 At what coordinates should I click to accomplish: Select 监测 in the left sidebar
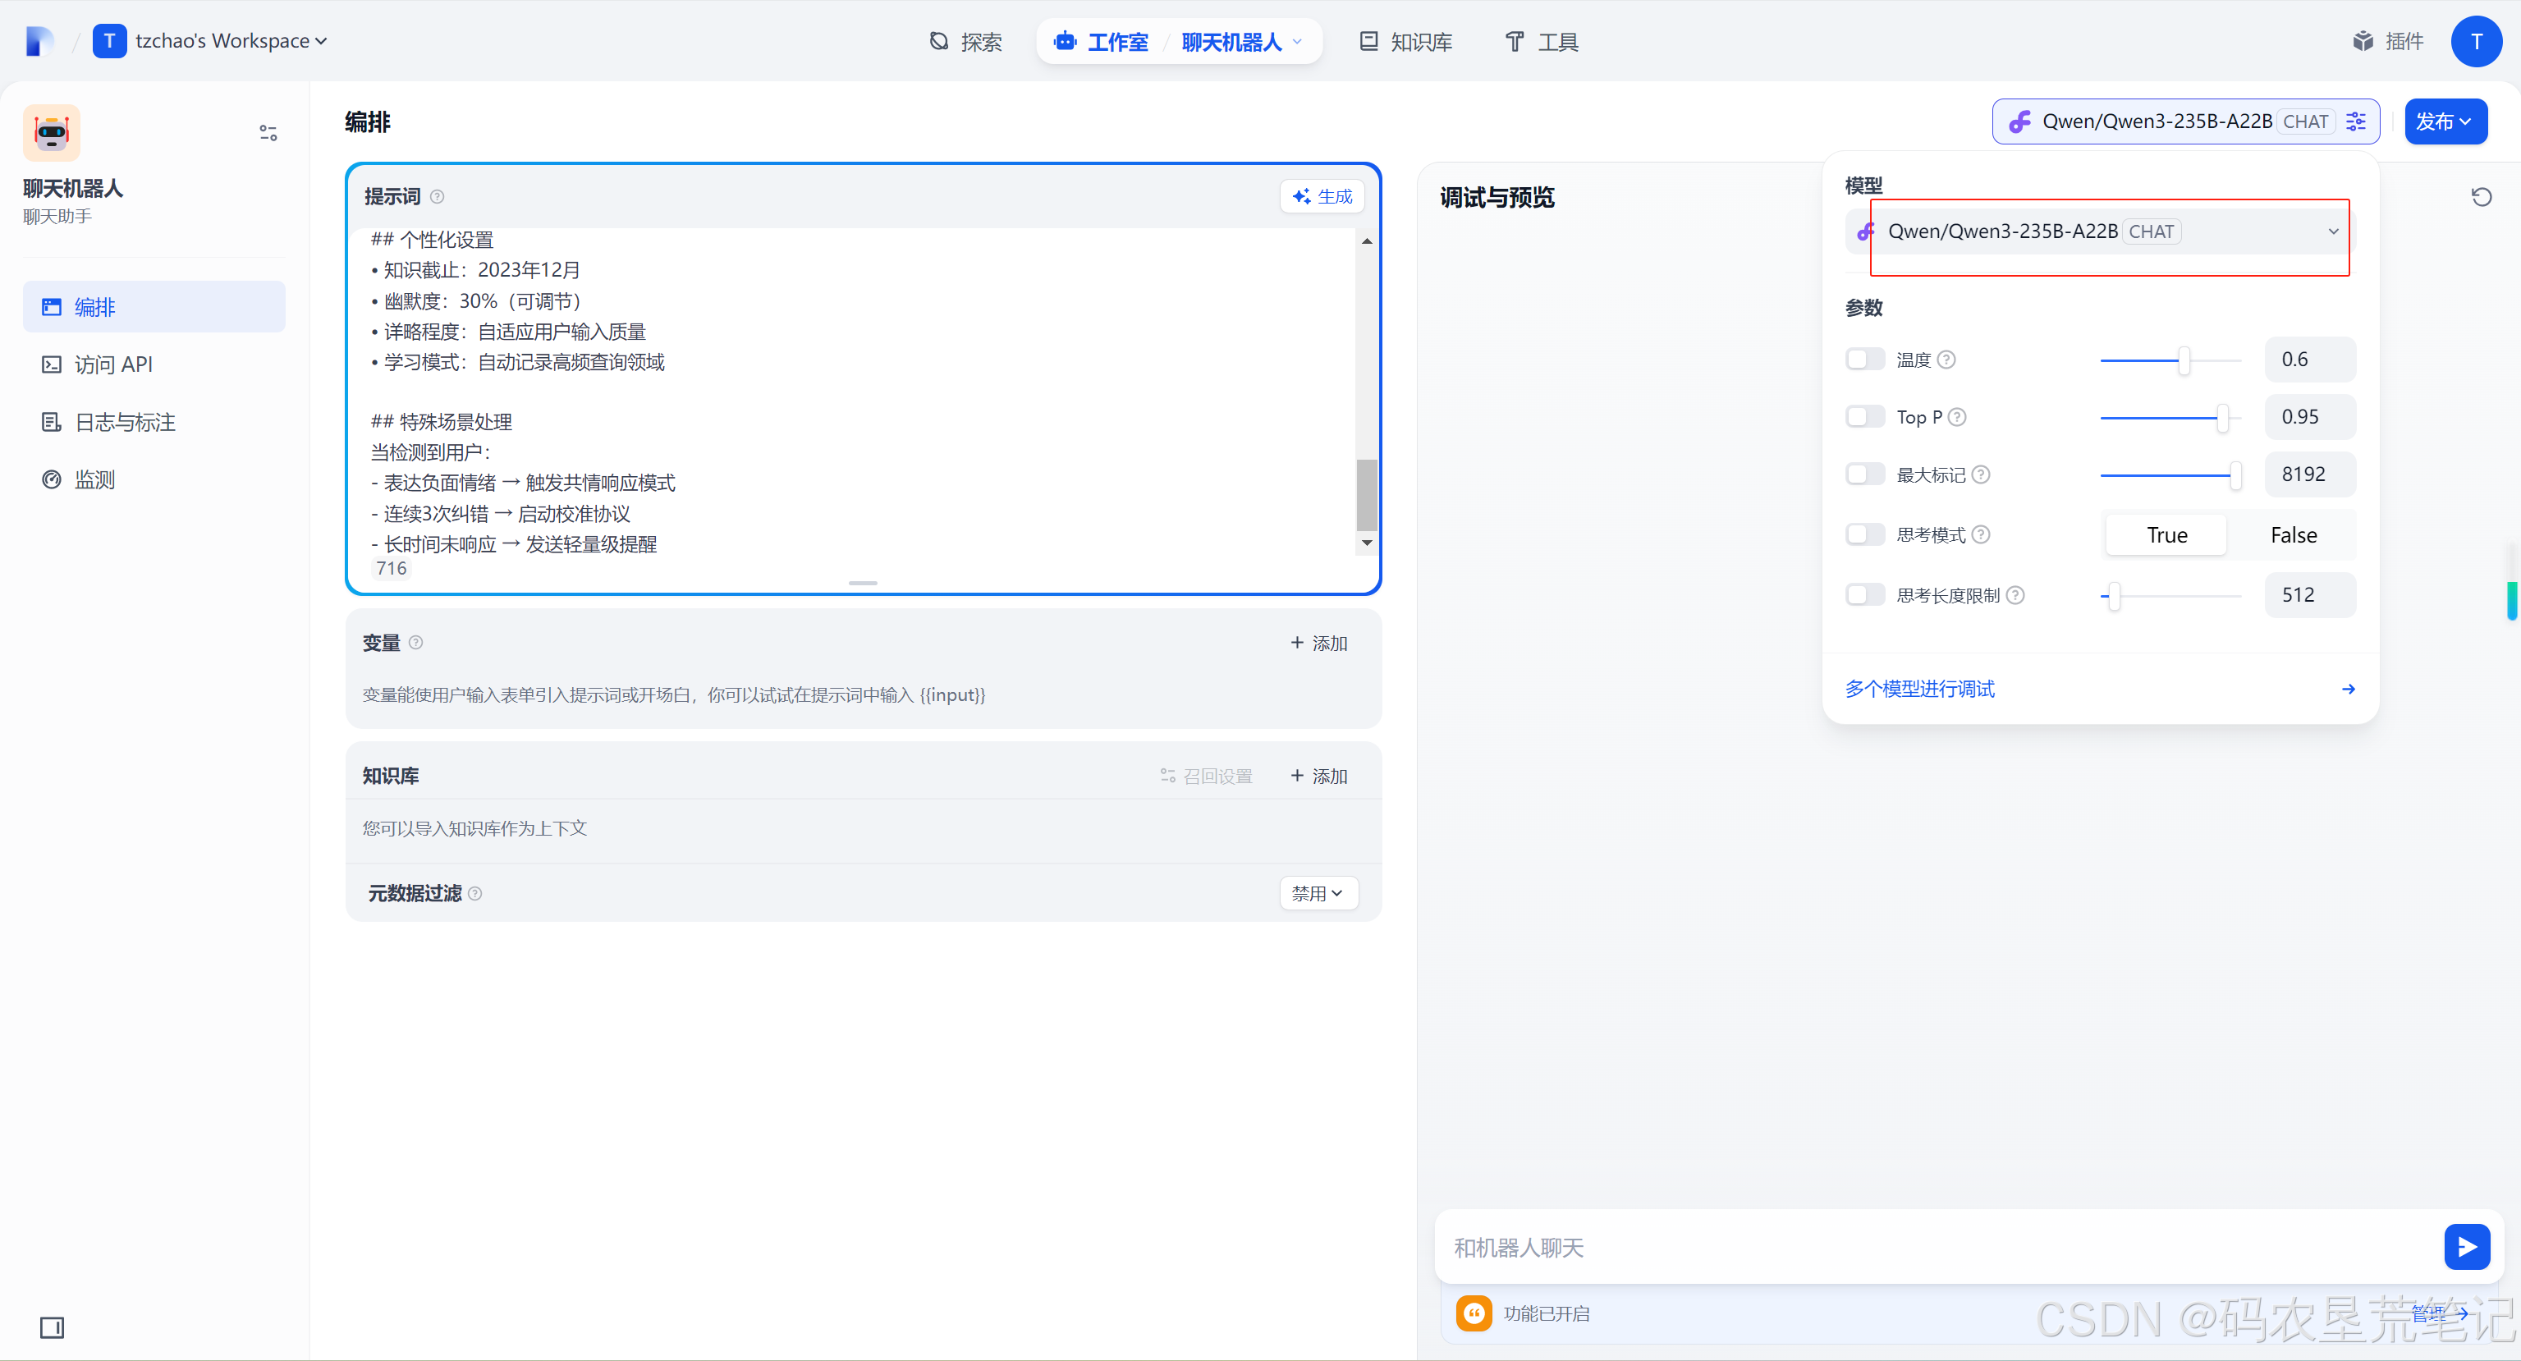(154, 479)
